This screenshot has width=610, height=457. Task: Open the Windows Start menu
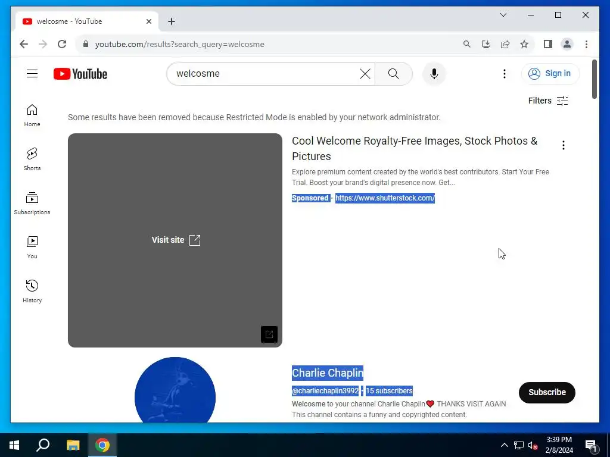tap(14, 445)
